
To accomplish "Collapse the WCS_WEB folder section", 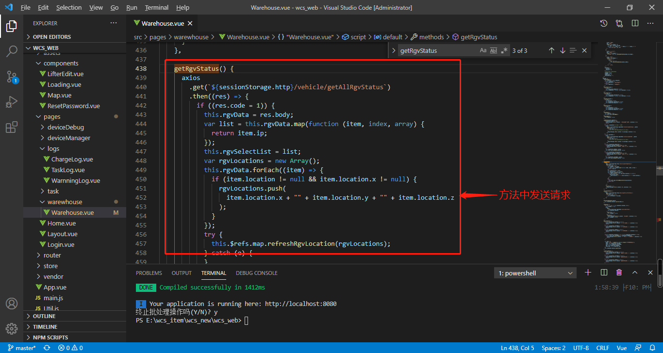I will (75, 48).
